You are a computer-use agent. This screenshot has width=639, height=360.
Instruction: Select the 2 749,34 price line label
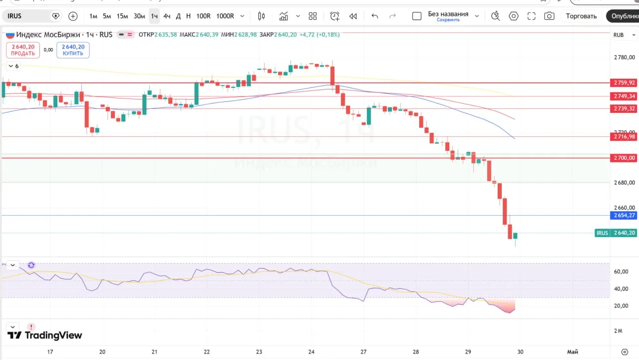pyautogui.click(x=624, y=96)
